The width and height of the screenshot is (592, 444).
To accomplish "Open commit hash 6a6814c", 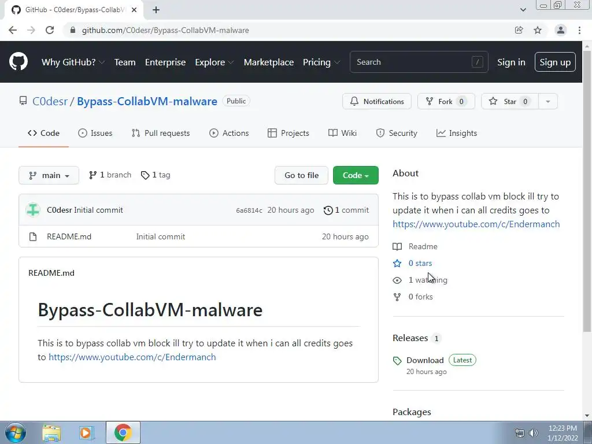I will [x=249, y=210].
